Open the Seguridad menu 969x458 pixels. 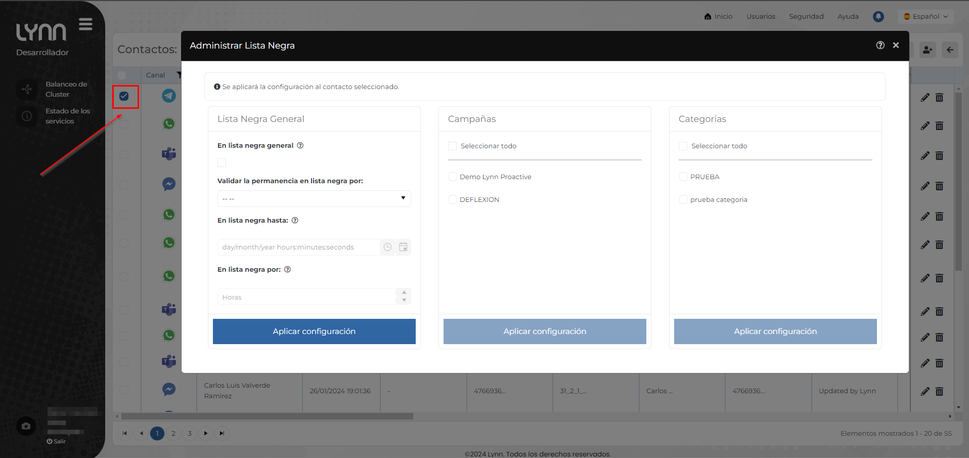pos(806,16)
